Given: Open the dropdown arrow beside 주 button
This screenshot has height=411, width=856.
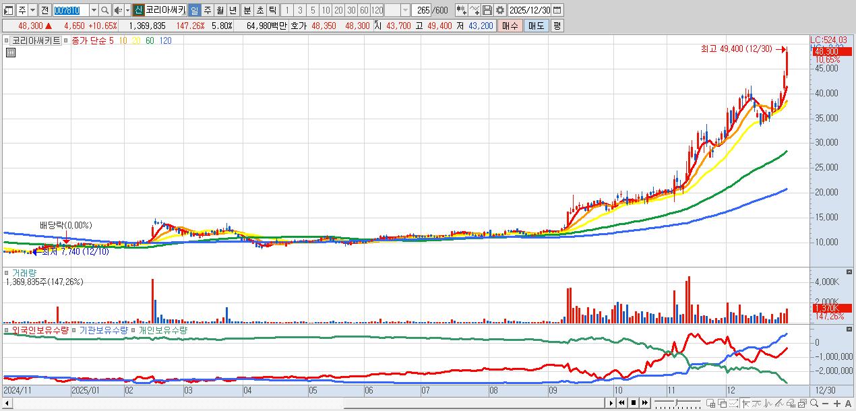Looking at the screenshot, I should (33, 10).
